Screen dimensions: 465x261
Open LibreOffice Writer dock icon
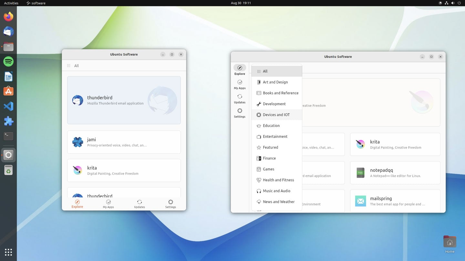click(x=8, y=76)
